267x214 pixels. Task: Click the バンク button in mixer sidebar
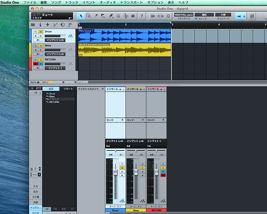click(x=36, y=212)
